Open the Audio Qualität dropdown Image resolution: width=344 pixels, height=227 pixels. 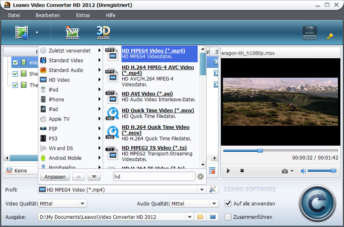214,203
